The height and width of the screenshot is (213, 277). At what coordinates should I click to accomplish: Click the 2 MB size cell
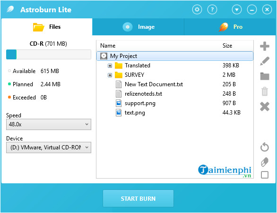(229, 75)
